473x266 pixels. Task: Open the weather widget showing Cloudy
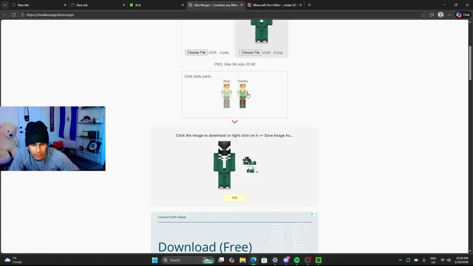point(13,260)
